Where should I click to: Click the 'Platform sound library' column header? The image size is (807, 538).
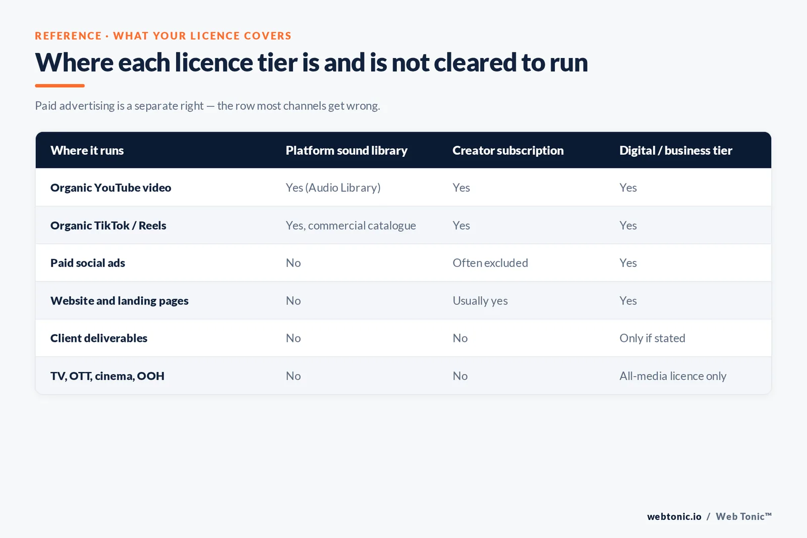347,150
